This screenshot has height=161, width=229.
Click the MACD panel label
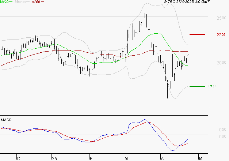6,120
